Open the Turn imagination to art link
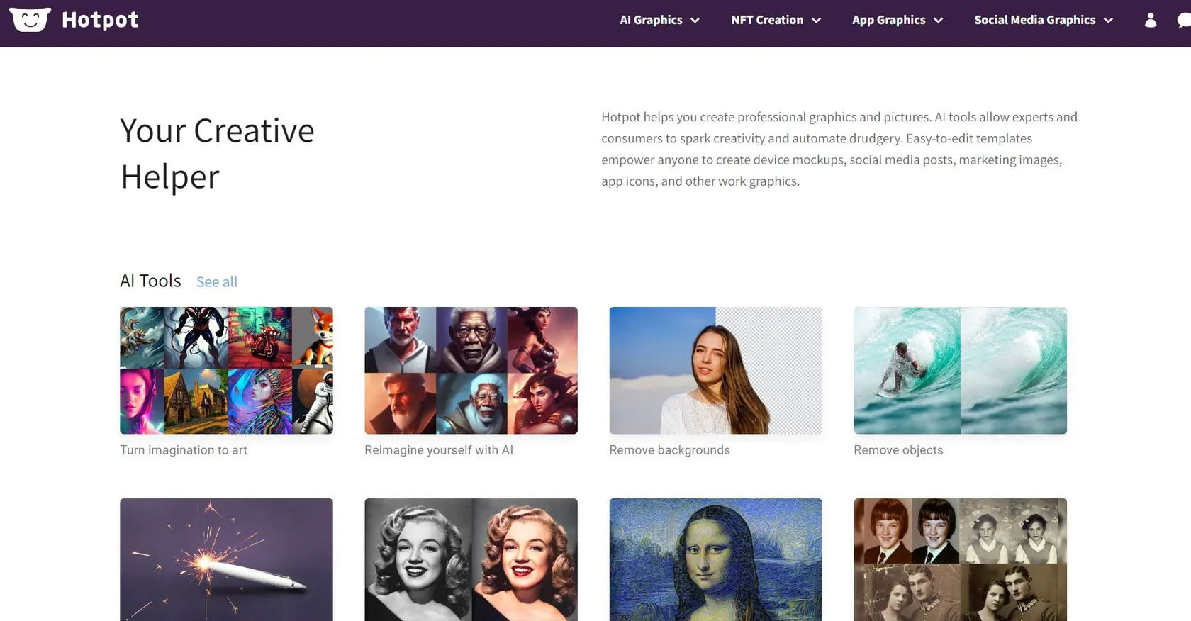 click(x=184, y=450)
